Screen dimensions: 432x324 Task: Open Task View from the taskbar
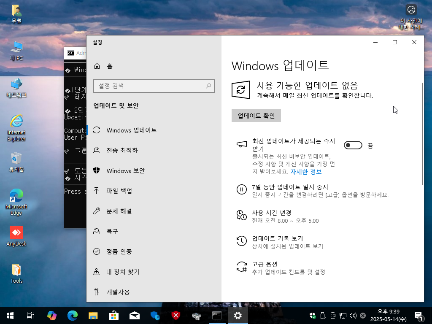30,316
